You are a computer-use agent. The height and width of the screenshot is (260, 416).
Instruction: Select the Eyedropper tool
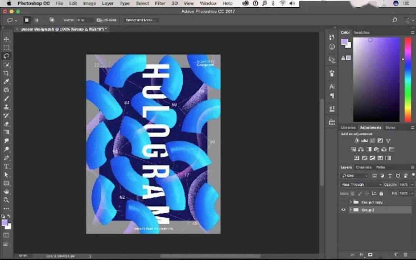point(6,82)
